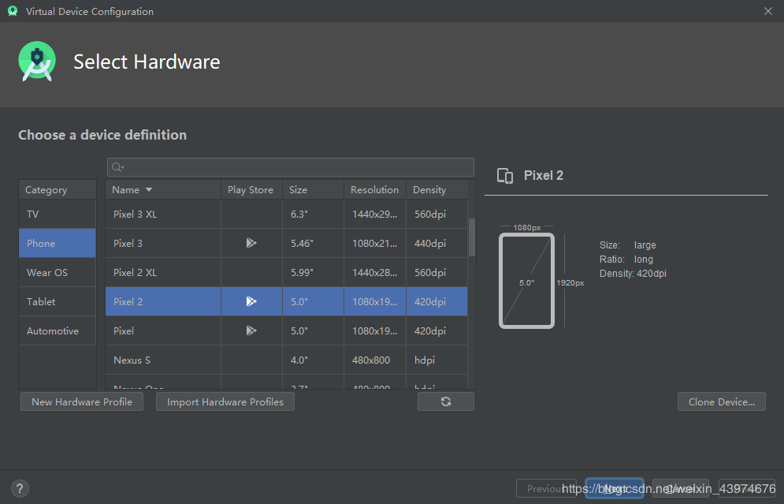Click the New Hardware Profile button
The height and width of the screenshot is (504, 784).
coord(81,401)
